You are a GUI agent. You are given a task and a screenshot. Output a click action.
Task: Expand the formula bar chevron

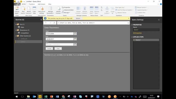[x=128, y=23]
